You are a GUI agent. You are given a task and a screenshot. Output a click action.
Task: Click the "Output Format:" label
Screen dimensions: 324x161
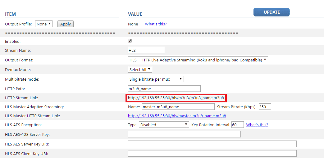19,60
